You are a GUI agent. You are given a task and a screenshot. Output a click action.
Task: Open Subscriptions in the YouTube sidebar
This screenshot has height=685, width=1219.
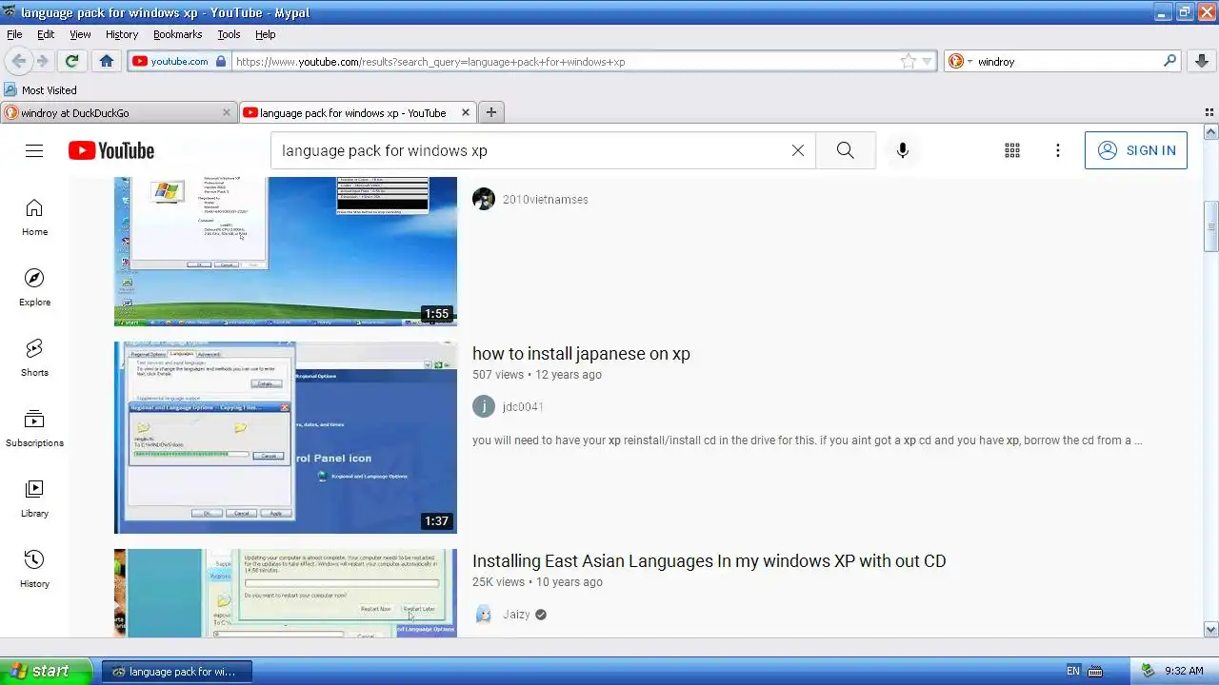coord(34,429)
